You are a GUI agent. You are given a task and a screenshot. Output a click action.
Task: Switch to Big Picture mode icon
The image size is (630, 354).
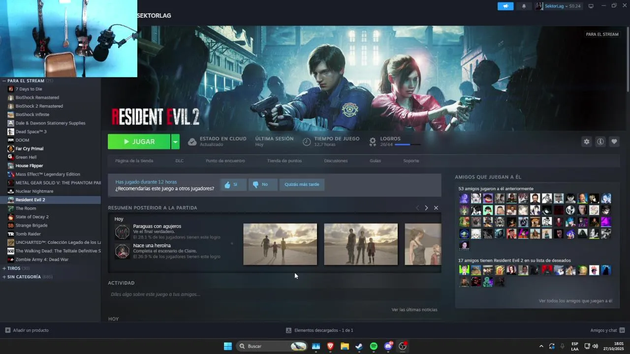click(x=591, y=6)
